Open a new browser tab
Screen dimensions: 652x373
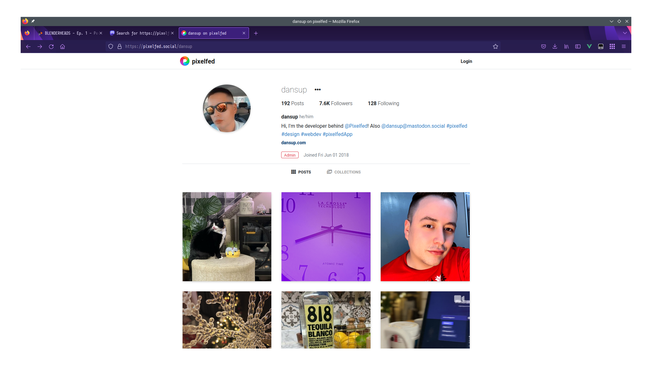click(x=256, y=33)
